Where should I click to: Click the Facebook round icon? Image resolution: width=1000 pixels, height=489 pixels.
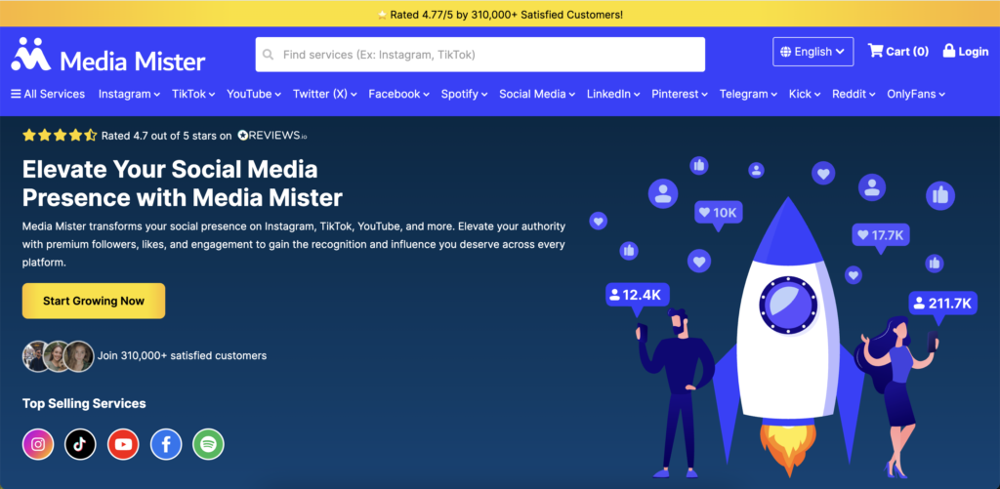click(166, 444)
